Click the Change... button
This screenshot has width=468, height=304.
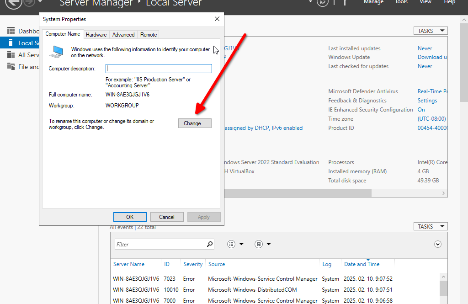[x=195, y=123]
